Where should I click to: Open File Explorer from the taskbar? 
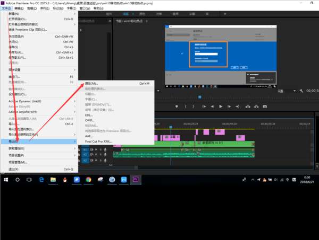coord(53,180)
